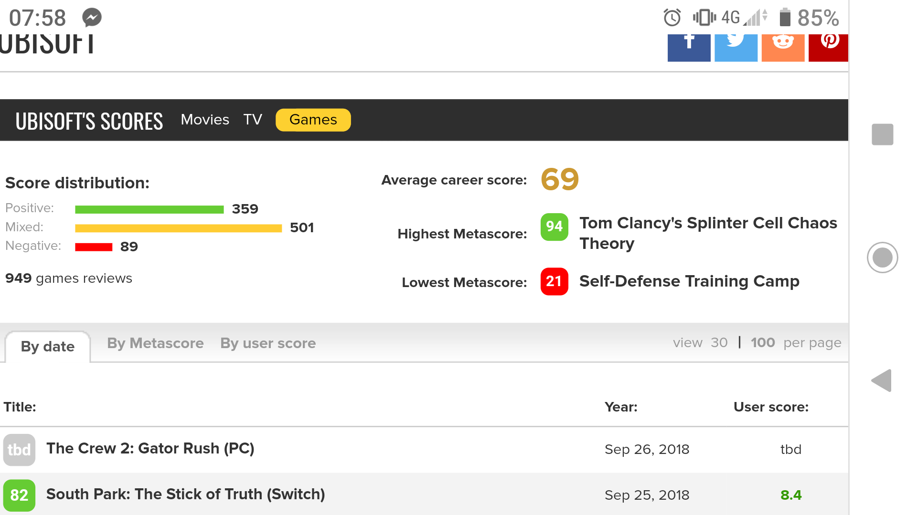
Task: Select the By date tab
Action: (47, 347)
